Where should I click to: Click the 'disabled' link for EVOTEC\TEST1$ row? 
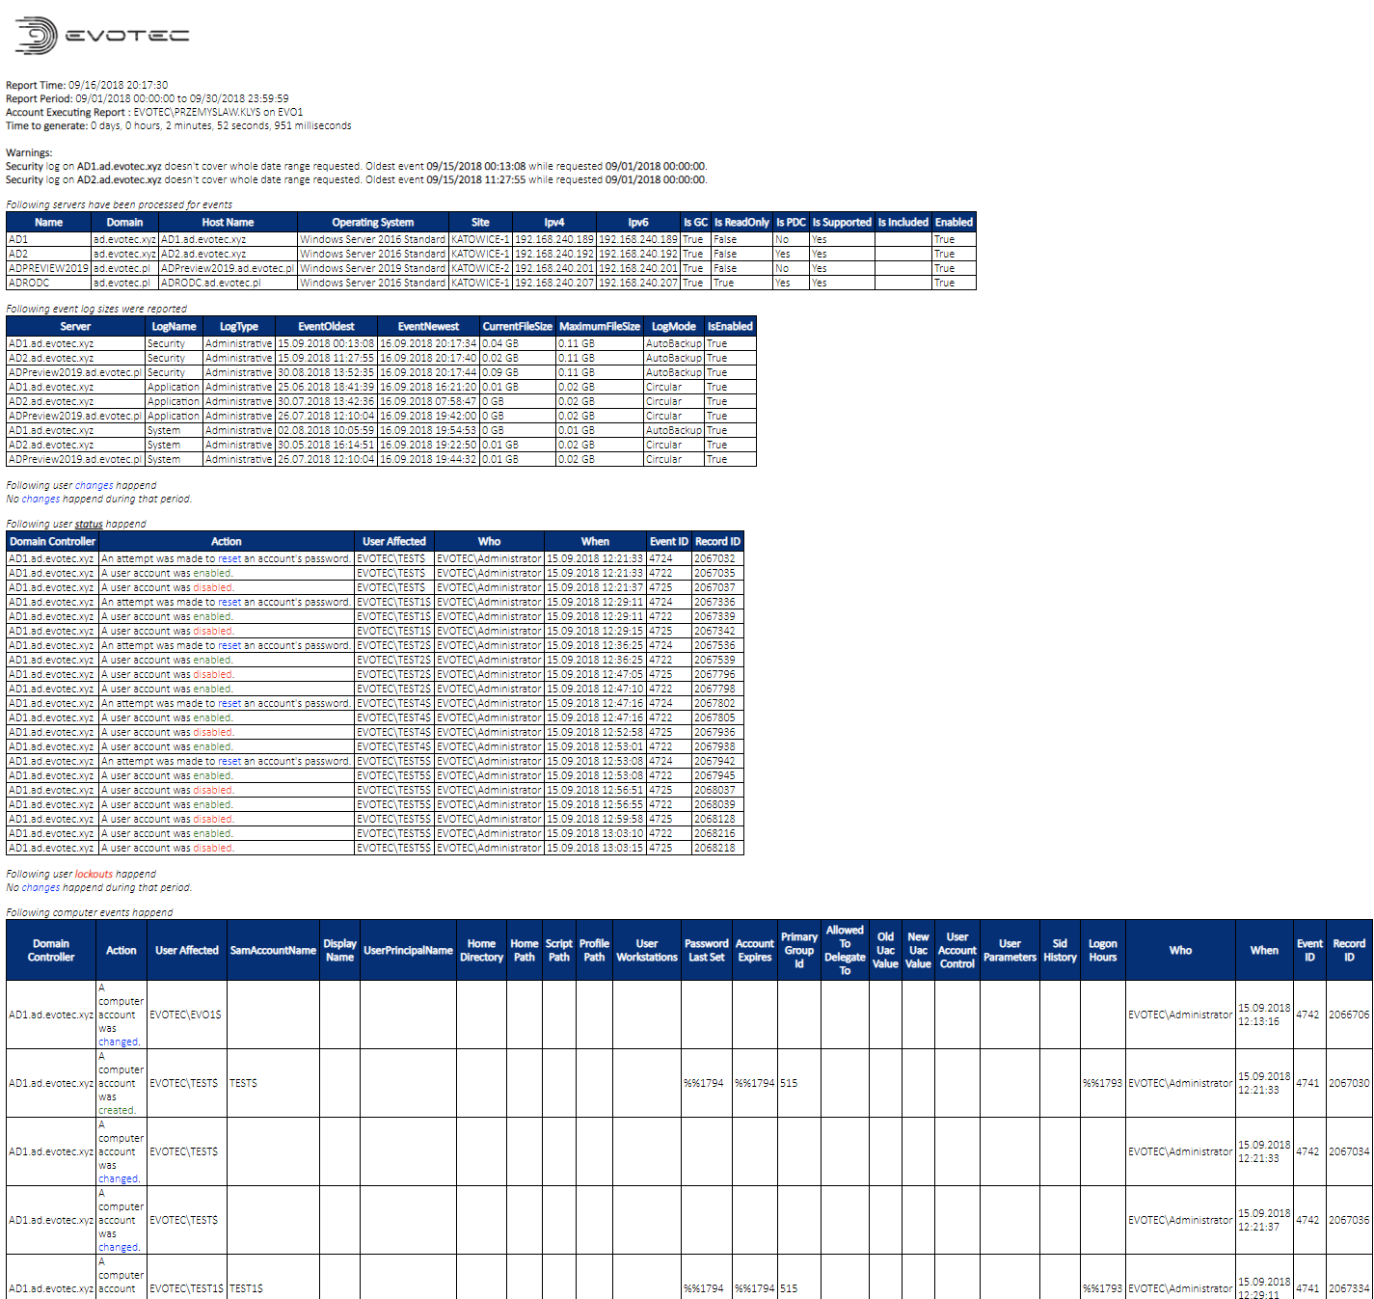coord(214,631)
